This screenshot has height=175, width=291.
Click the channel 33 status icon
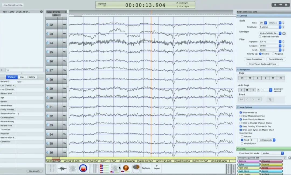click(48, 125)
